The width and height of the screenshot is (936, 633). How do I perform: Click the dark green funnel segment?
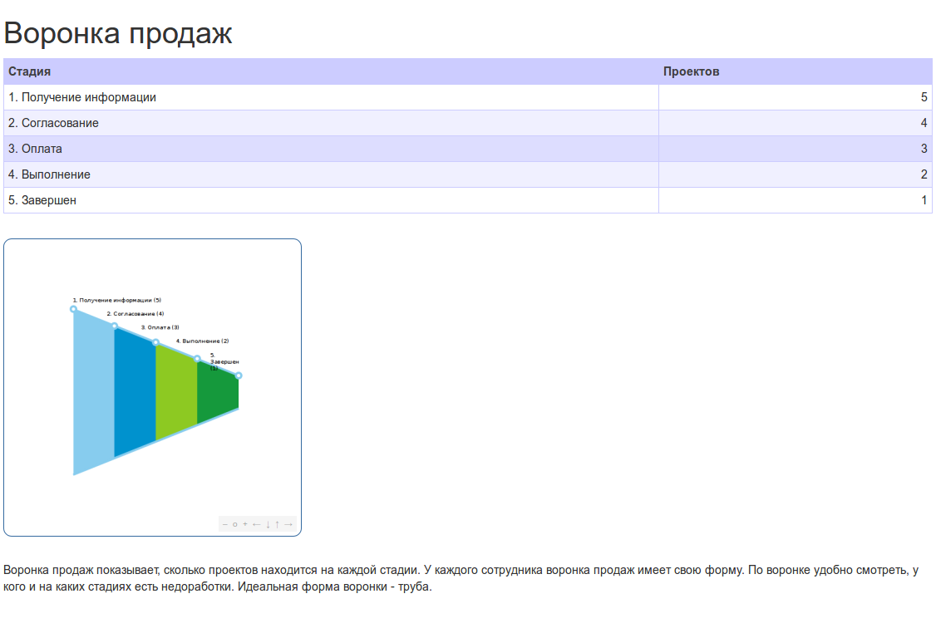(218, 392)
